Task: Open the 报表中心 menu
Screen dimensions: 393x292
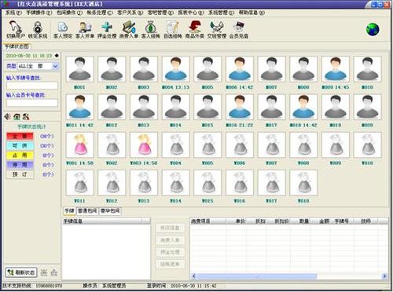Action: pyautogui.click(x=191, y=13)
